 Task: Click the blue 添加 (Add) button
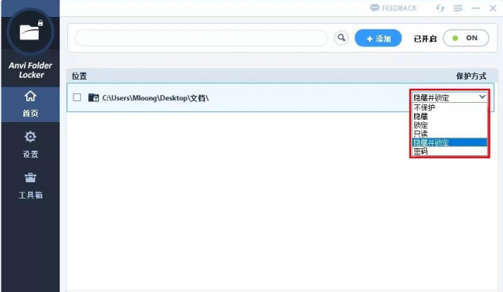[x=378, y=38]
